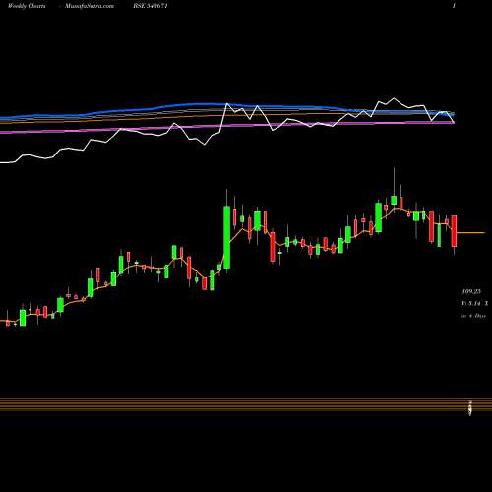Click the 'Weekly Charts' title text
This screenshot has height=492, width=492.
coord(27,6)
